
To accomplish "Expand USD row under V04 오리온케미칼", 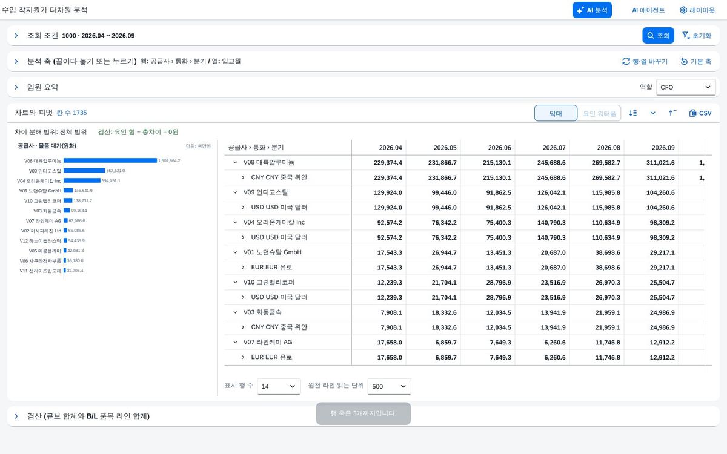I will pos(244,237).
